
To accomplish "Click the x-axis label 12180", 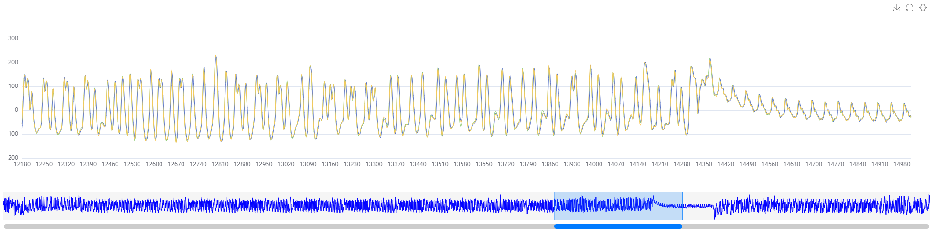I will point(22,164).
